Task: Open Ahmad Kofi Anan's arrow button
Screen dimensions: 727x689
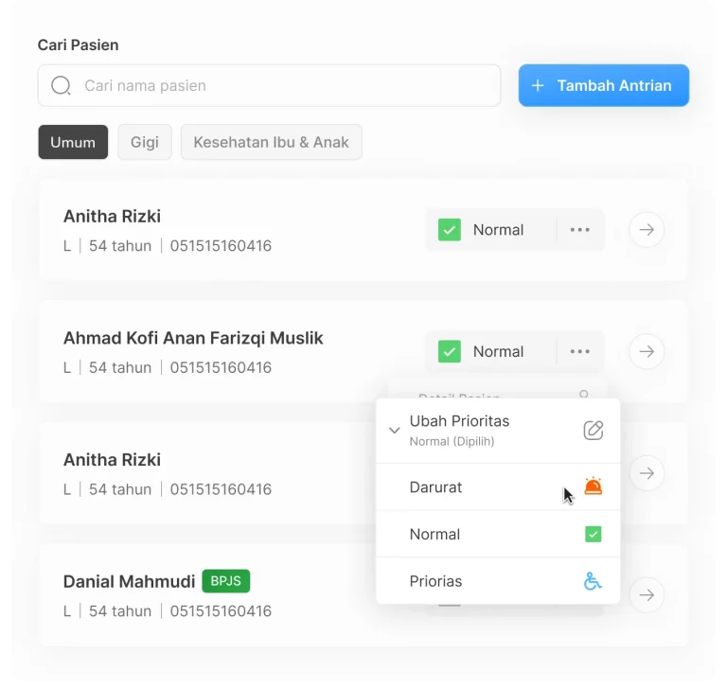Action: pos(647,351)
